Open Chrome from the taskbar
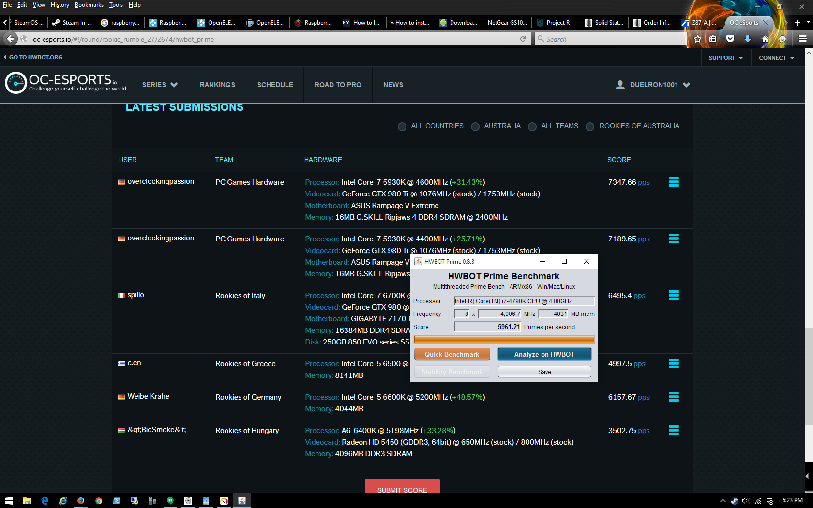813x508 pixels. (99, 501)
